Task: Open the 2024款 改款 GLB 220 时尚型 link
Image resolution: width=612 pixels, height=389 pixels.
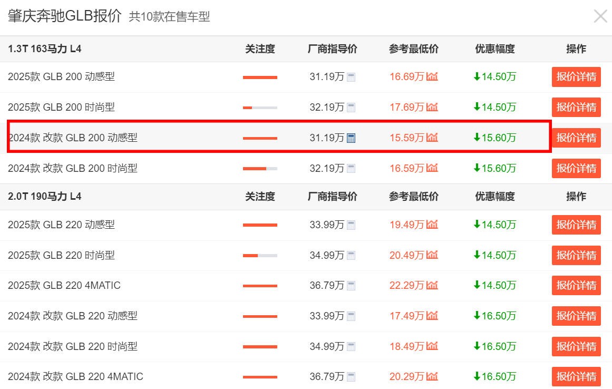Action: pyautogui.click(x=73, y=346)
